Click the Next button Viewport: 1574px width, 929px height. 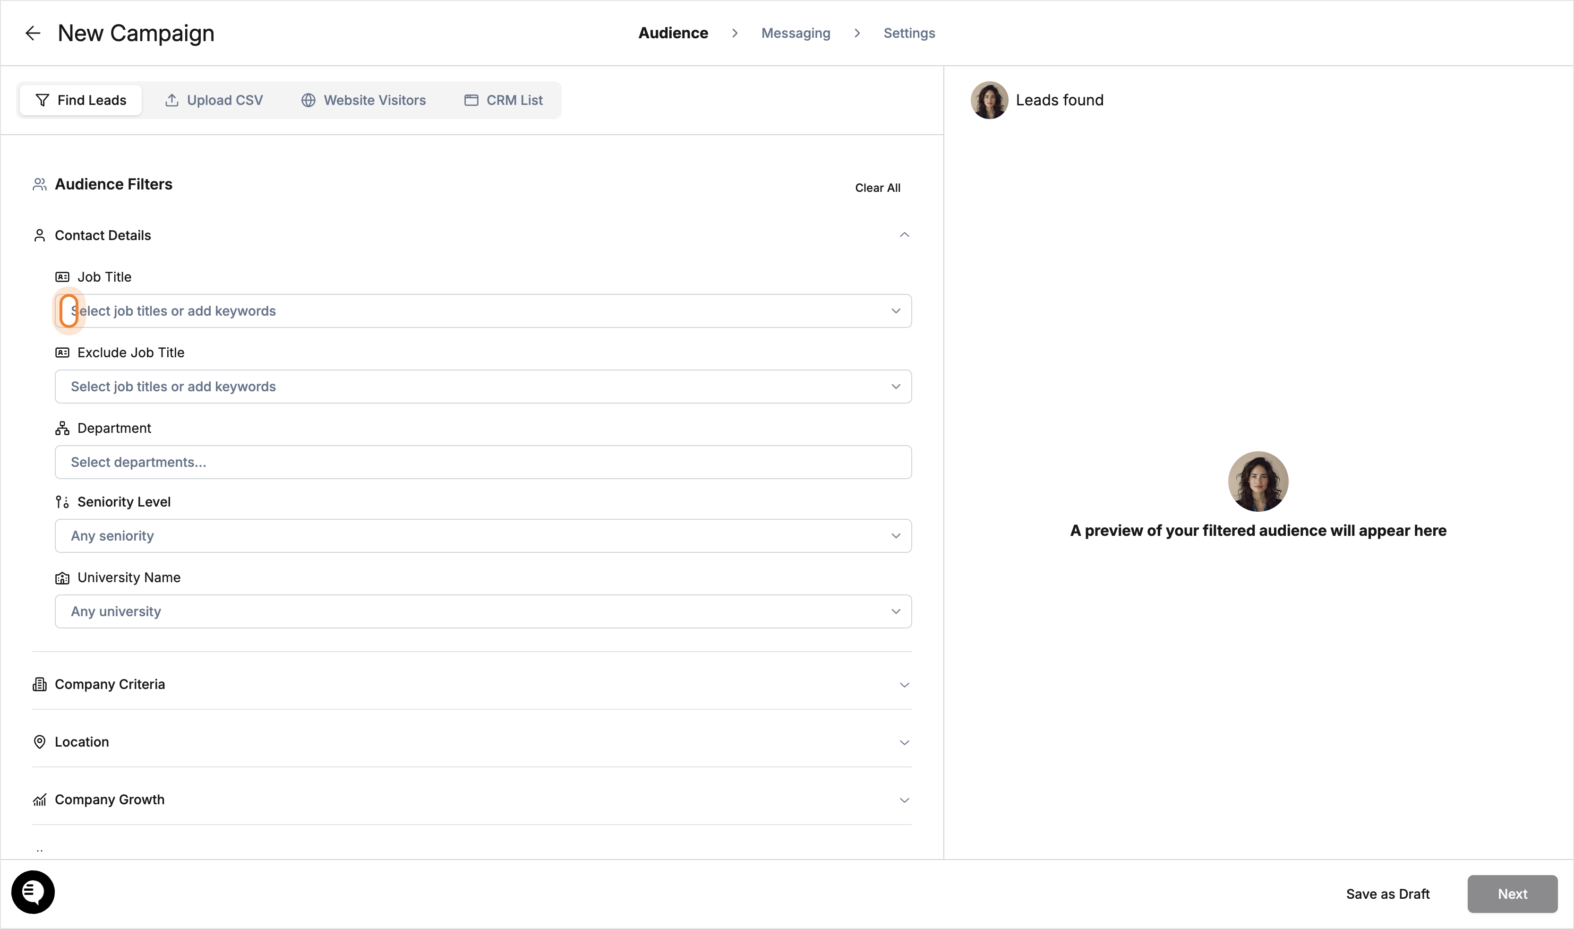click(1512, 894)
